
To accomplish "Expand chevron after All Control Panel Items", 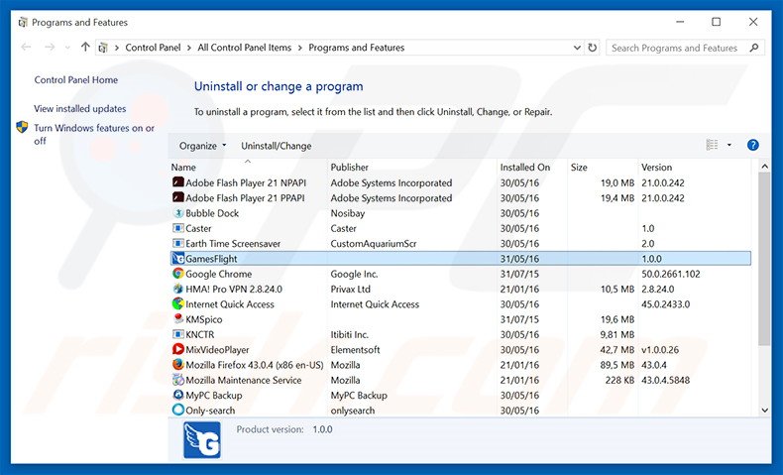I will point(300,48).
